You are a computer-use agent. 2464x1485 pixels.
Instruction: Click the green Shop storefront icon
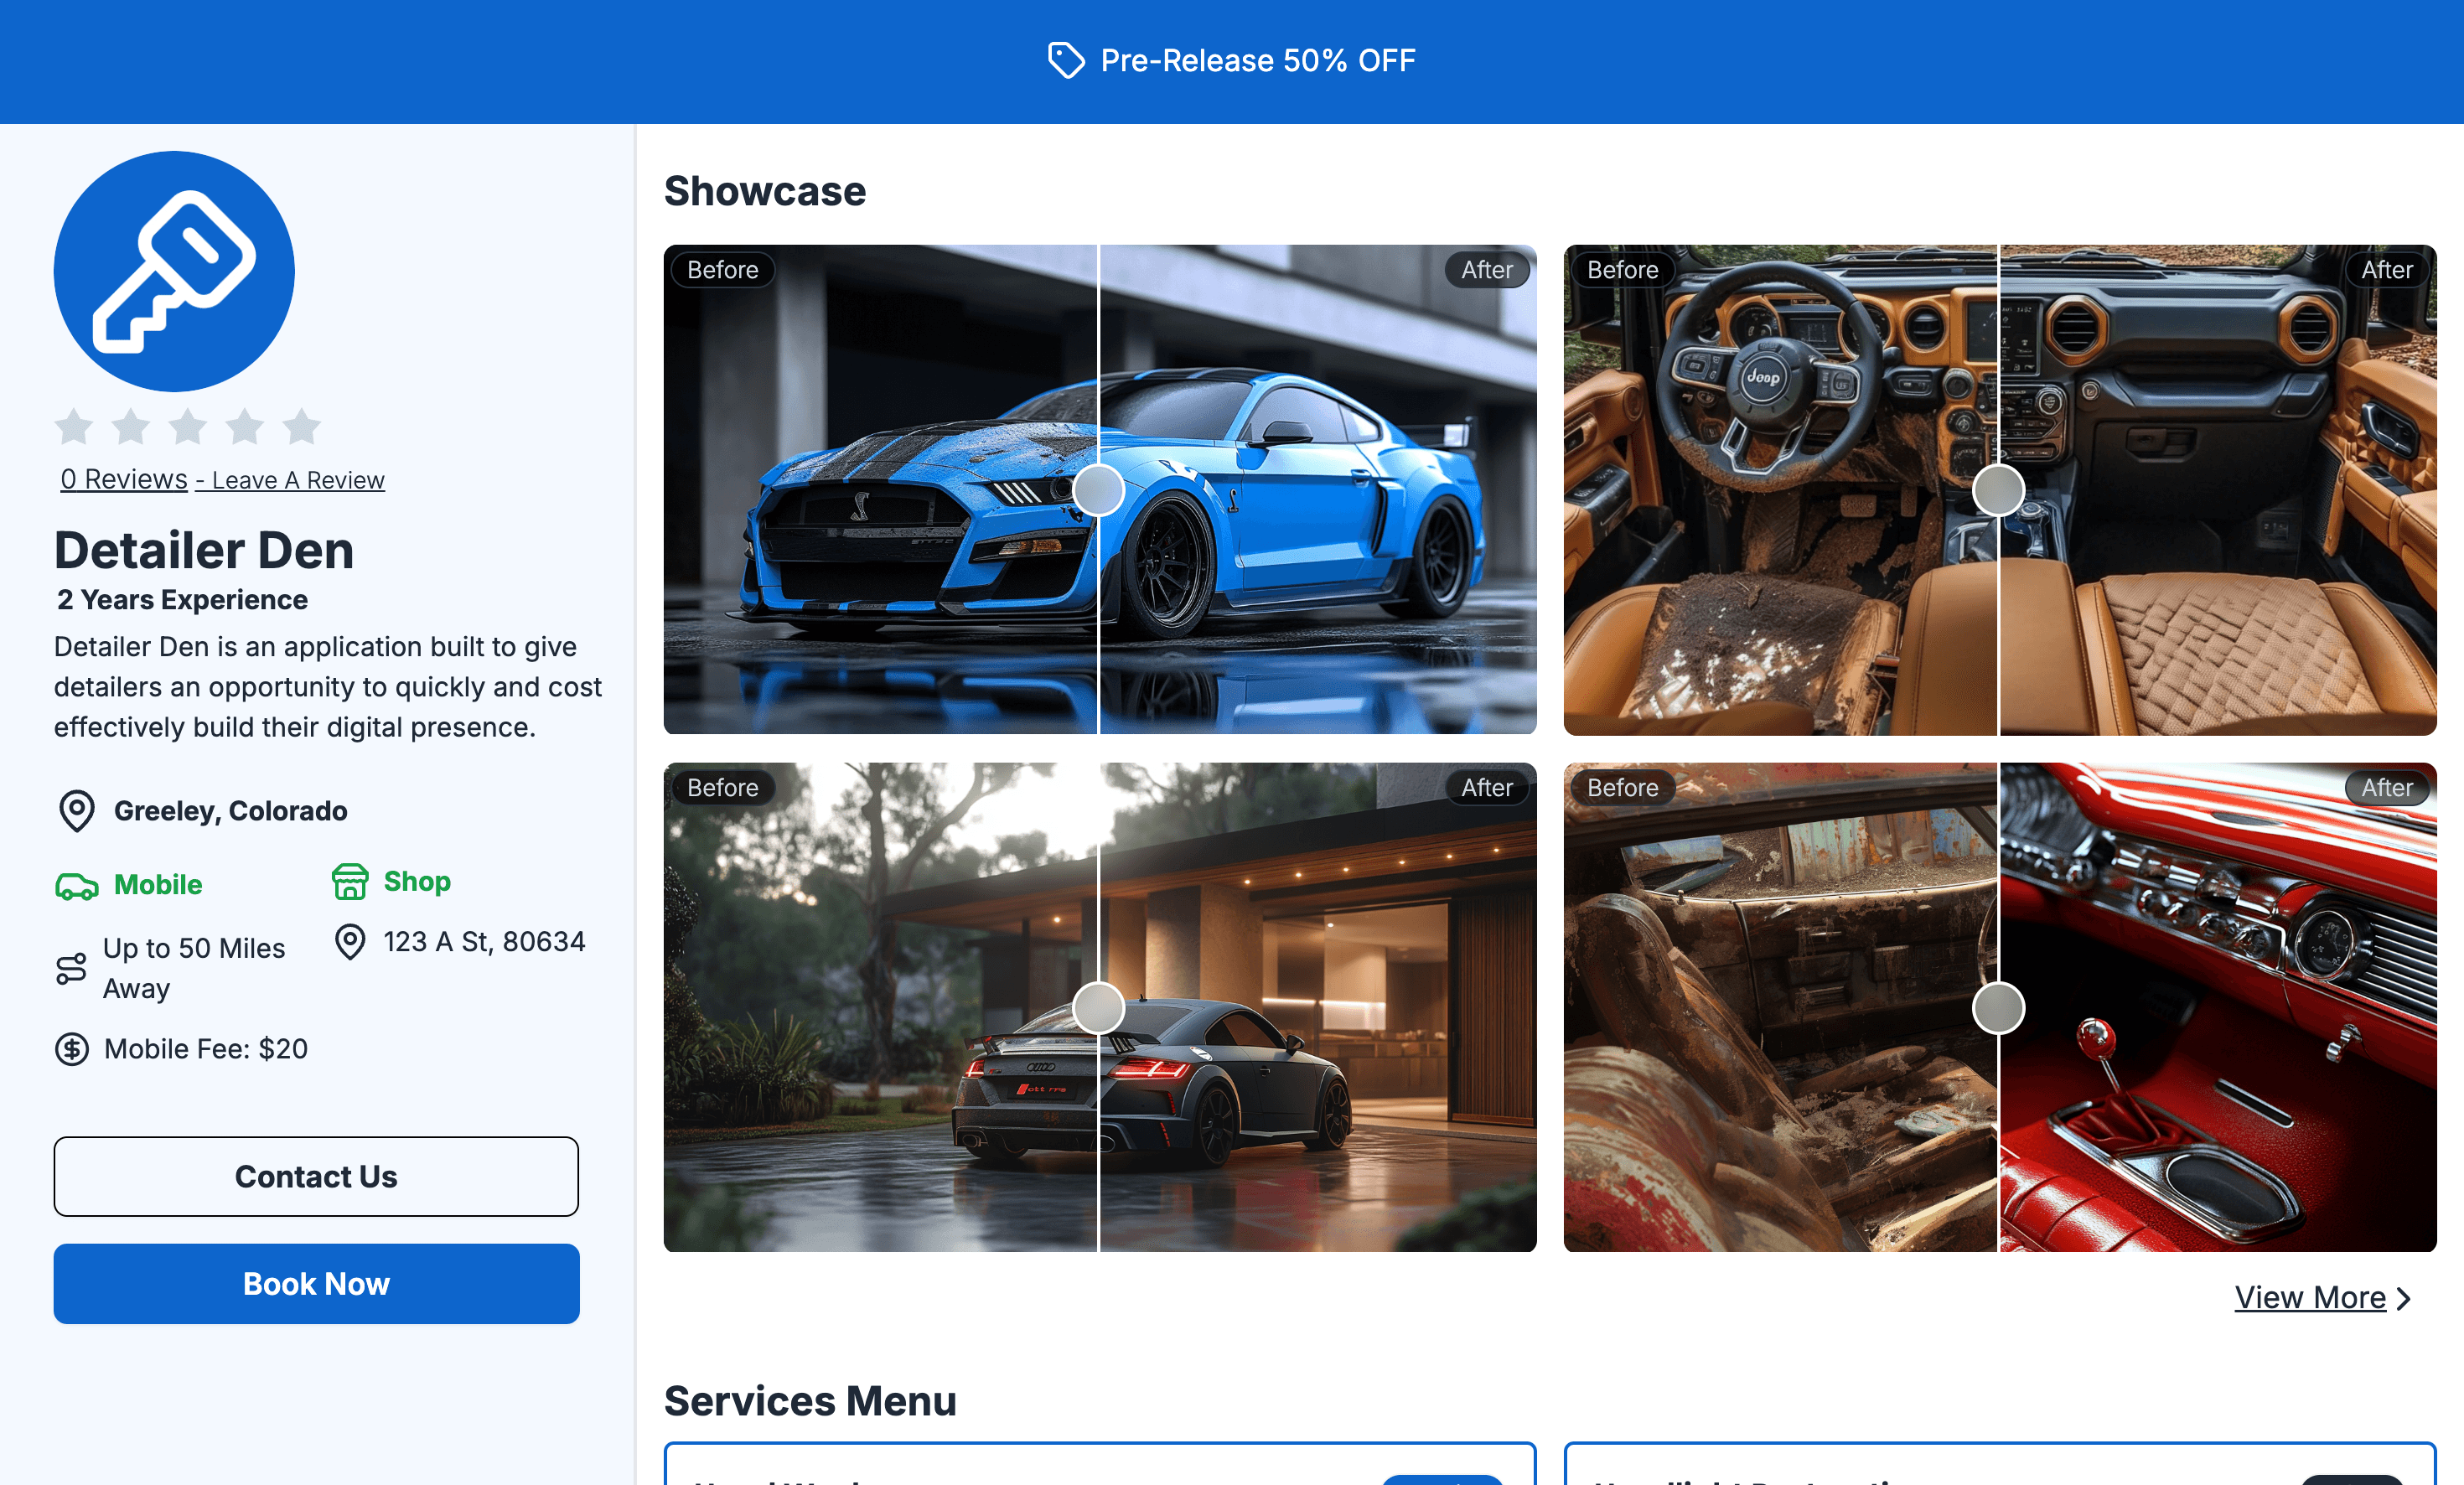coord(350,882)
